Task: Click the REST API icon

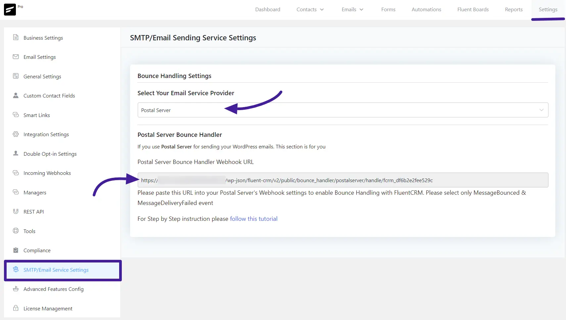Action: click(16, 212)
